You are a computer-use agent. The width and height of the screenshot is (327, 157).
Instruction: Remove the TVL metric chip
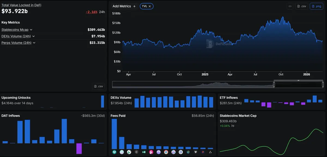[x=150, y=6]
